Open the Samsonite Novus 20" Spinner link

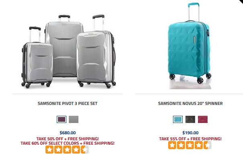tap(190, 103)
